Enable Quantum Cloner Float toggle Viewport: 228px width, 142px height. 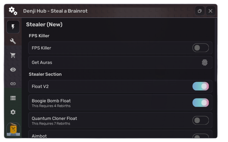tap(200, 120)
